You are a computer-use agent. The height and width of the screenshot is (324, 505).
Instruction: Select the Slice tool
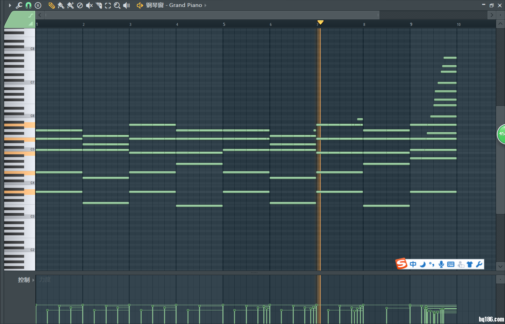pos(99,5)
